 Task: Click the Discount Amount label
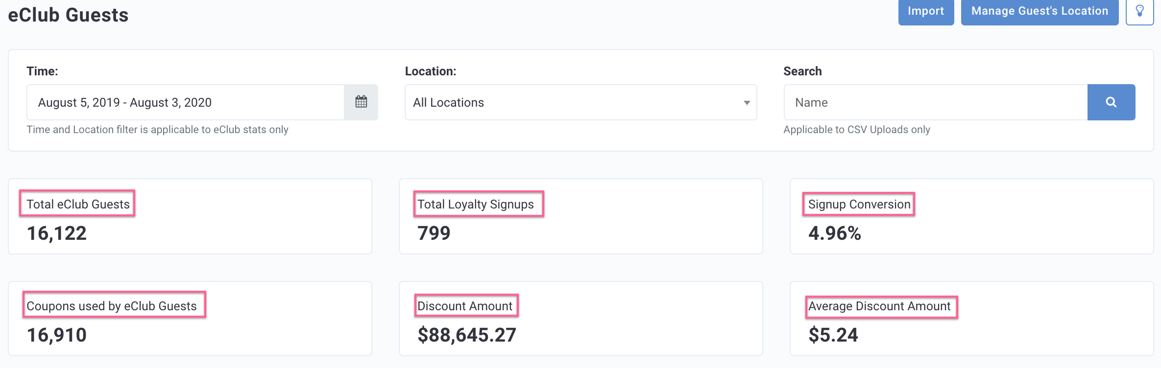click(465, 306)
